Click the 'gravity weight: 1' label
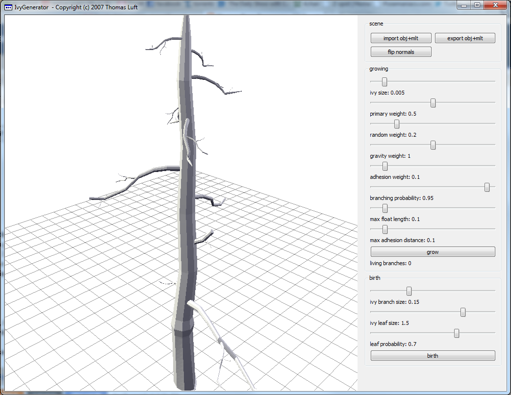Viewport: 511px width, 395px height. pos(390,156)
